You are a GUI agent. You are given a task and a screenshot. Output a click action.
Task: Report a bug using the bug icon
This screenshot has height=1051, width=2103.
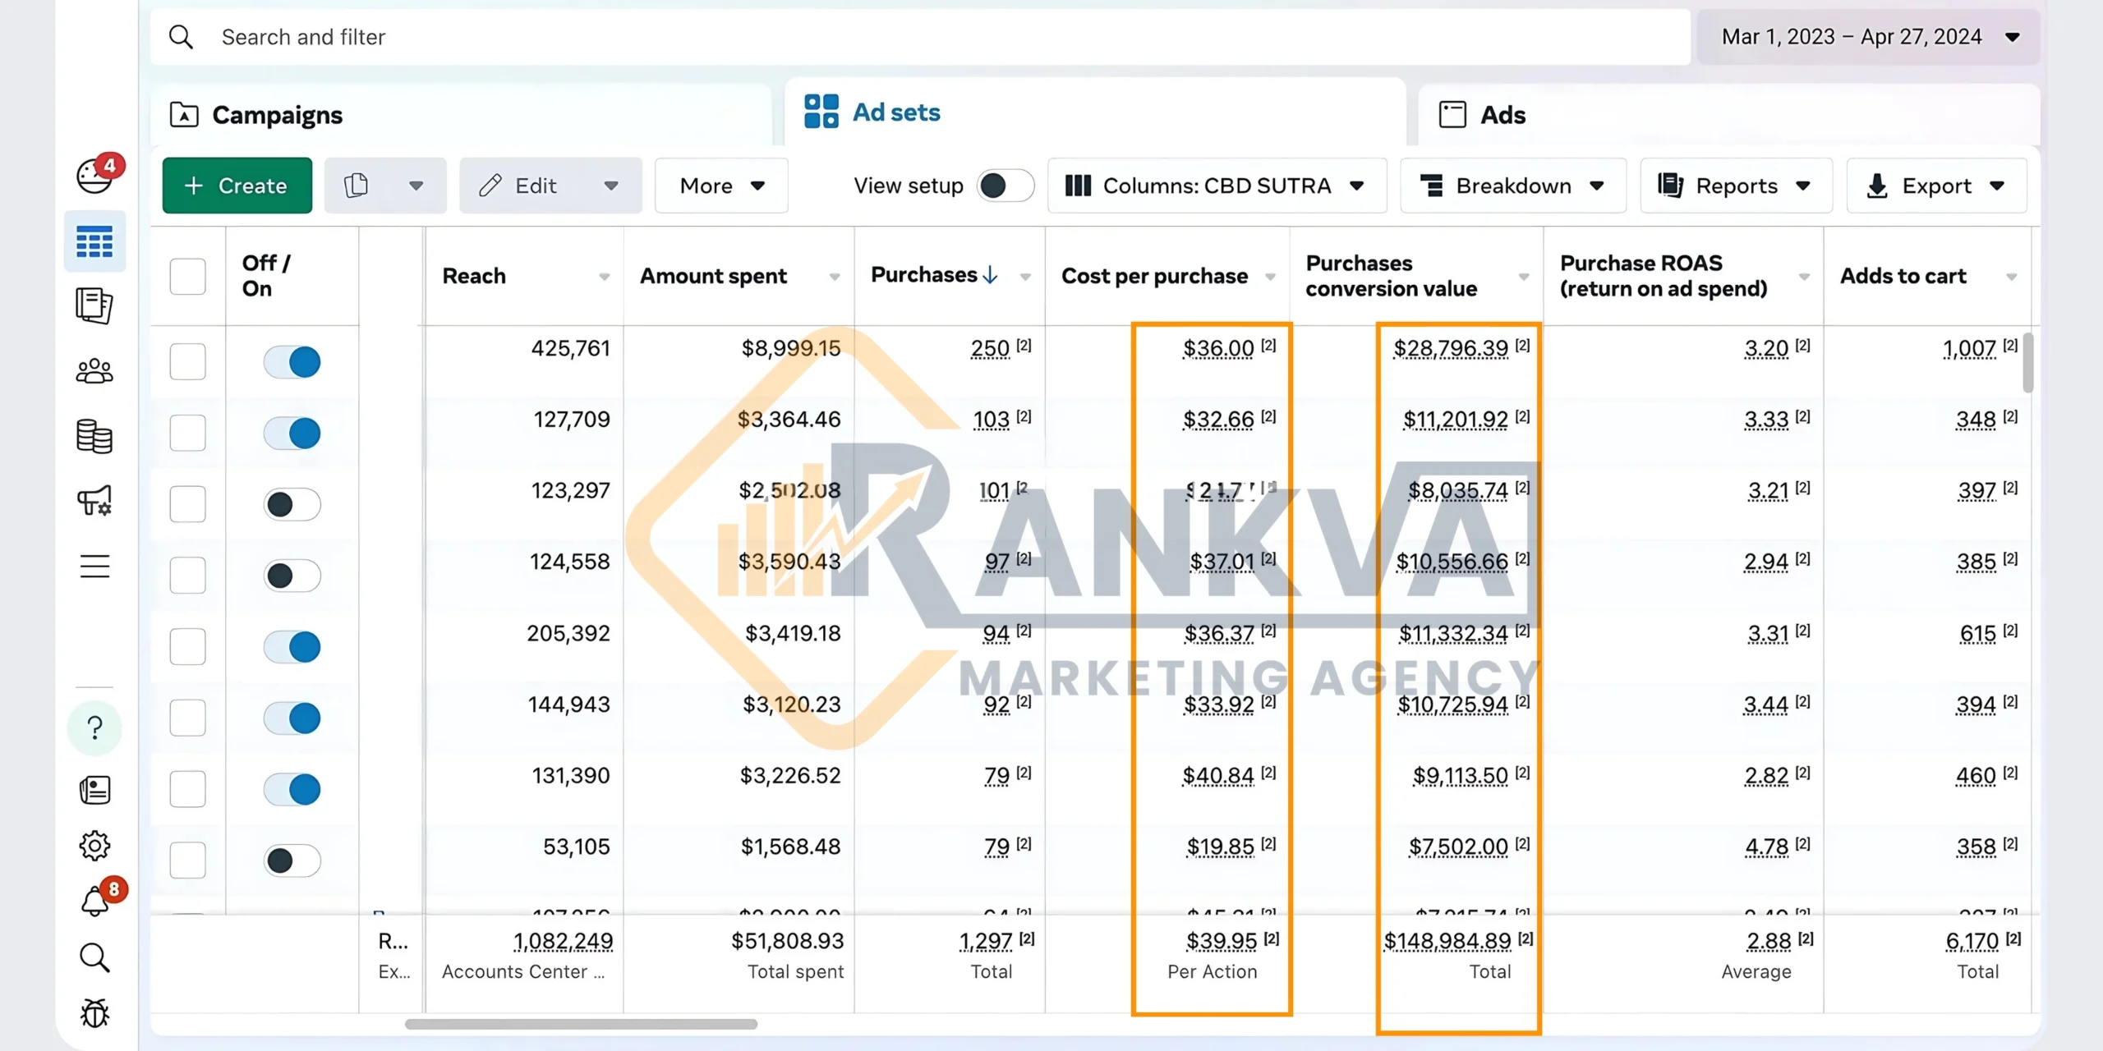pyautogui.click(x=94, y=1012)
